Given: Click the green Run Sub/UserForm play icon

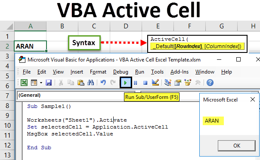Looking at the screenshot, I should [x=126, y=83].
